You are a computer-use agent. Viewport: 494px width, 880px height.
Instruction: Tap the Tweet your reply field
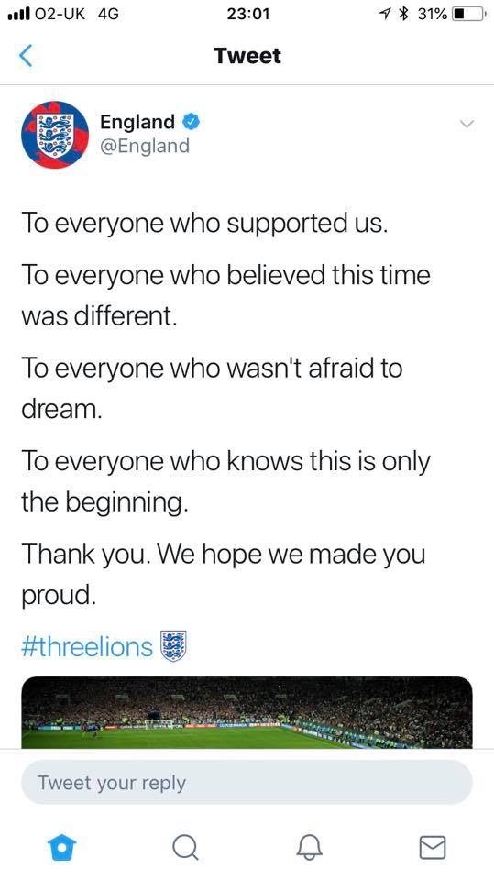[247, 783]
